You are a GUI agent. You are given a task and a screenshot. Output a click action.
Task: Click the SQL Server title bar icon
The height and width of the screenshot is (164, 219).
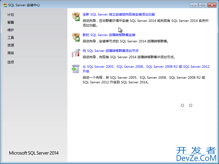point(5,5)
